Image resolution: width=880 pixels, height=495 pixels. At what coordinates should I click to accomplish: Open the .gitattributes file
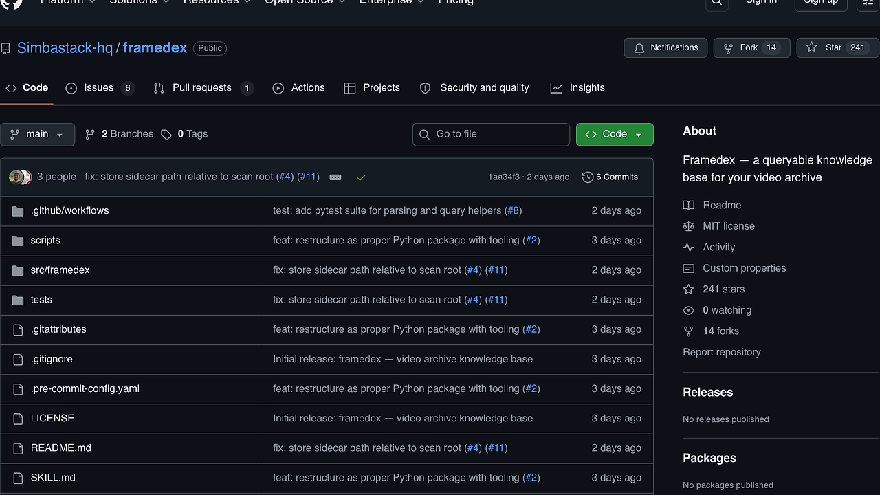[x=58, y=329]
